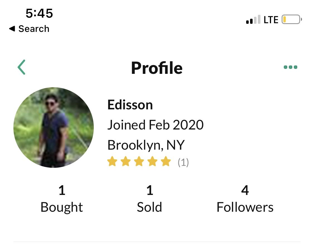Tap the first yellow rating star

(112, 161)
